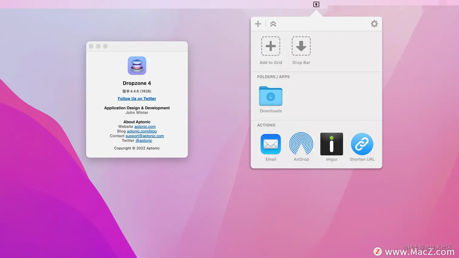Click the support@aptonic.com contact link
459x258 pixels.
tap(145, 136)
